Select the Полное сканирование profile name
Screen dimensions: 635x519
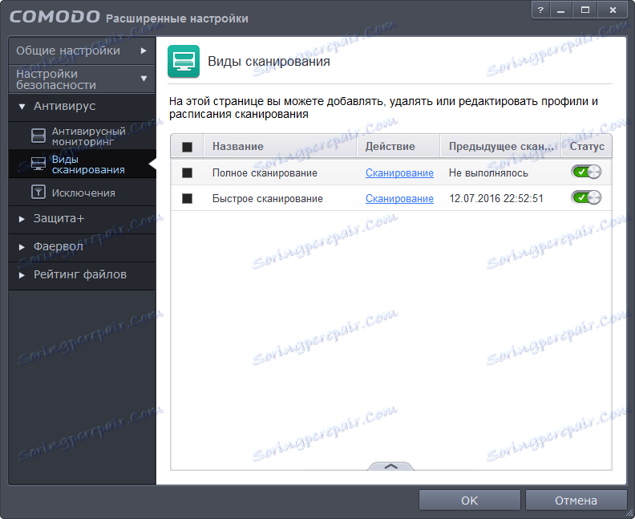click(x=265, y=173)
